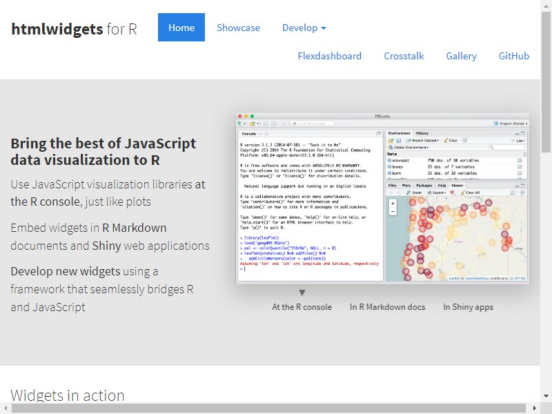The height and width of the screenshot is (414, 552).
Task: Click the "Use JavaScript visualization libraries" paragraph
Action: point(108,193)
